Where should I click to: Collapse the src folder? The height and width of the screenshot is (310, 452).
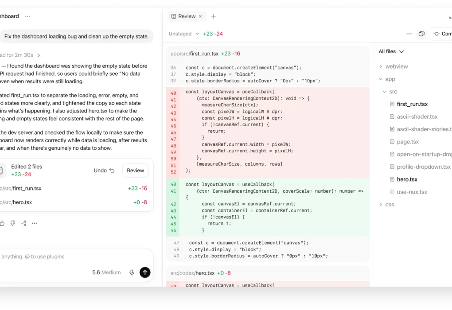(385, 92)
